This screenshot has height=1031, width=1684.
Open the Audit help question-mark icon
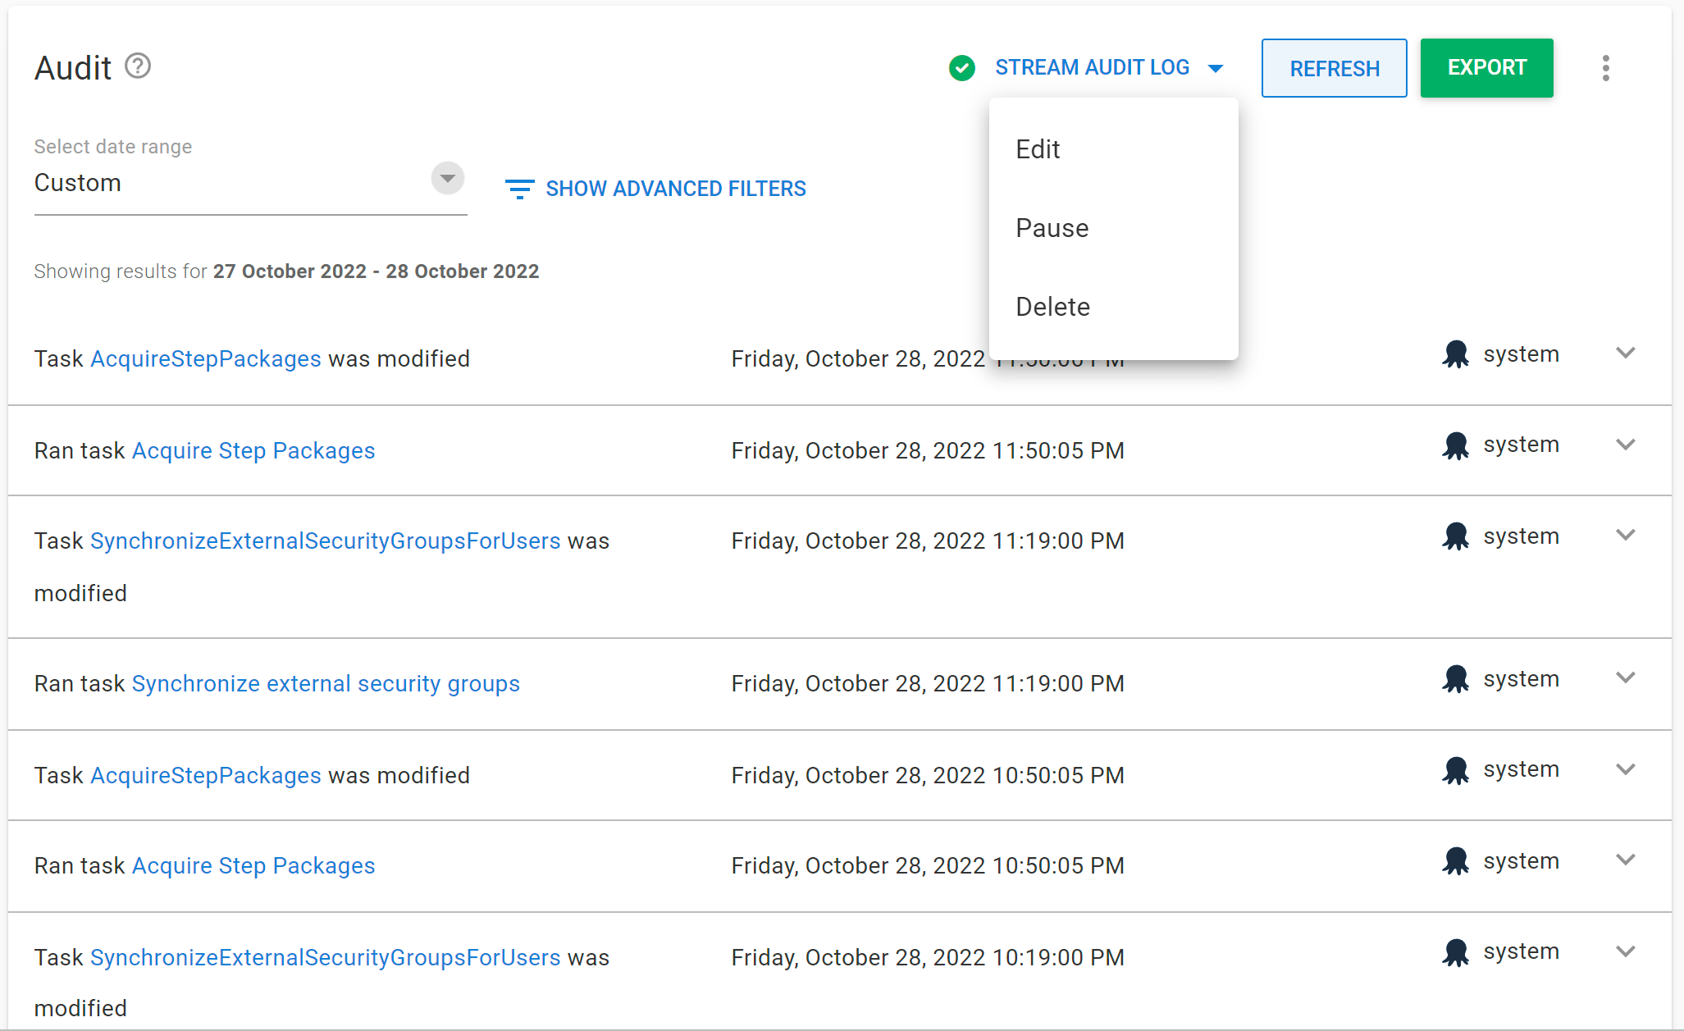(x=138, y=66)
